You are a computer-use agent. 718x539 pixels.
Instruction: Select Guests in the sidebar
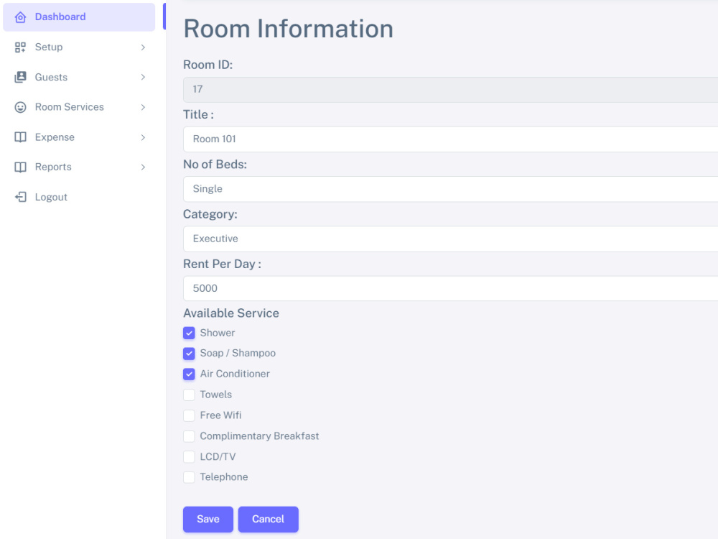(x=79, y=77)
